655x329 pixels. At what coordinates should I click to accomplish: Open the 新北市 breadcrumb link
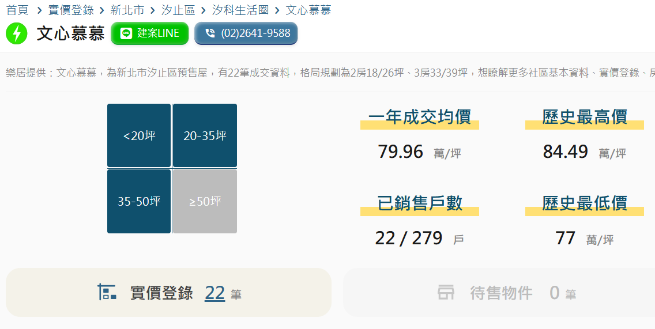pos(127,10)
